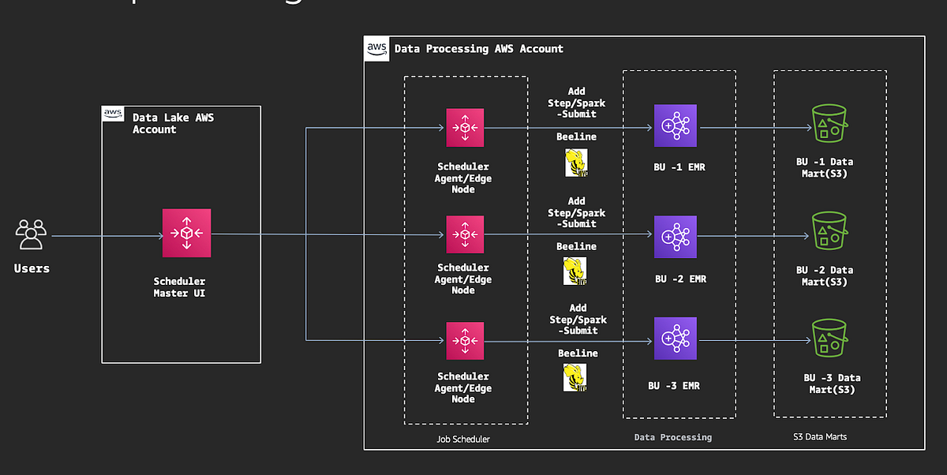Click the top Add Step/Spark-Submit text
Viewport: 947px width, 475px height.
click(577, 103)
